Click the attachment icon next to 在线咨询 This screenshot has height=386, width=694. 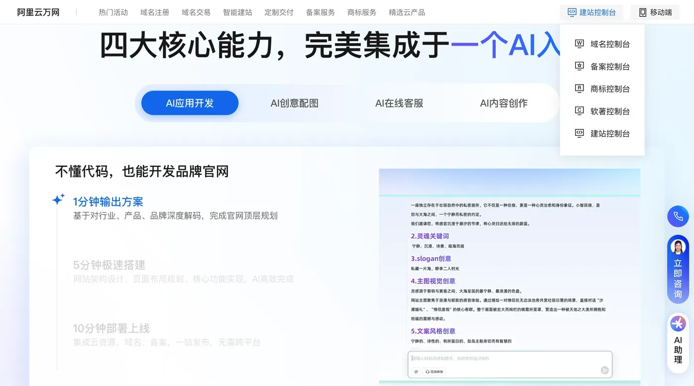416,371
